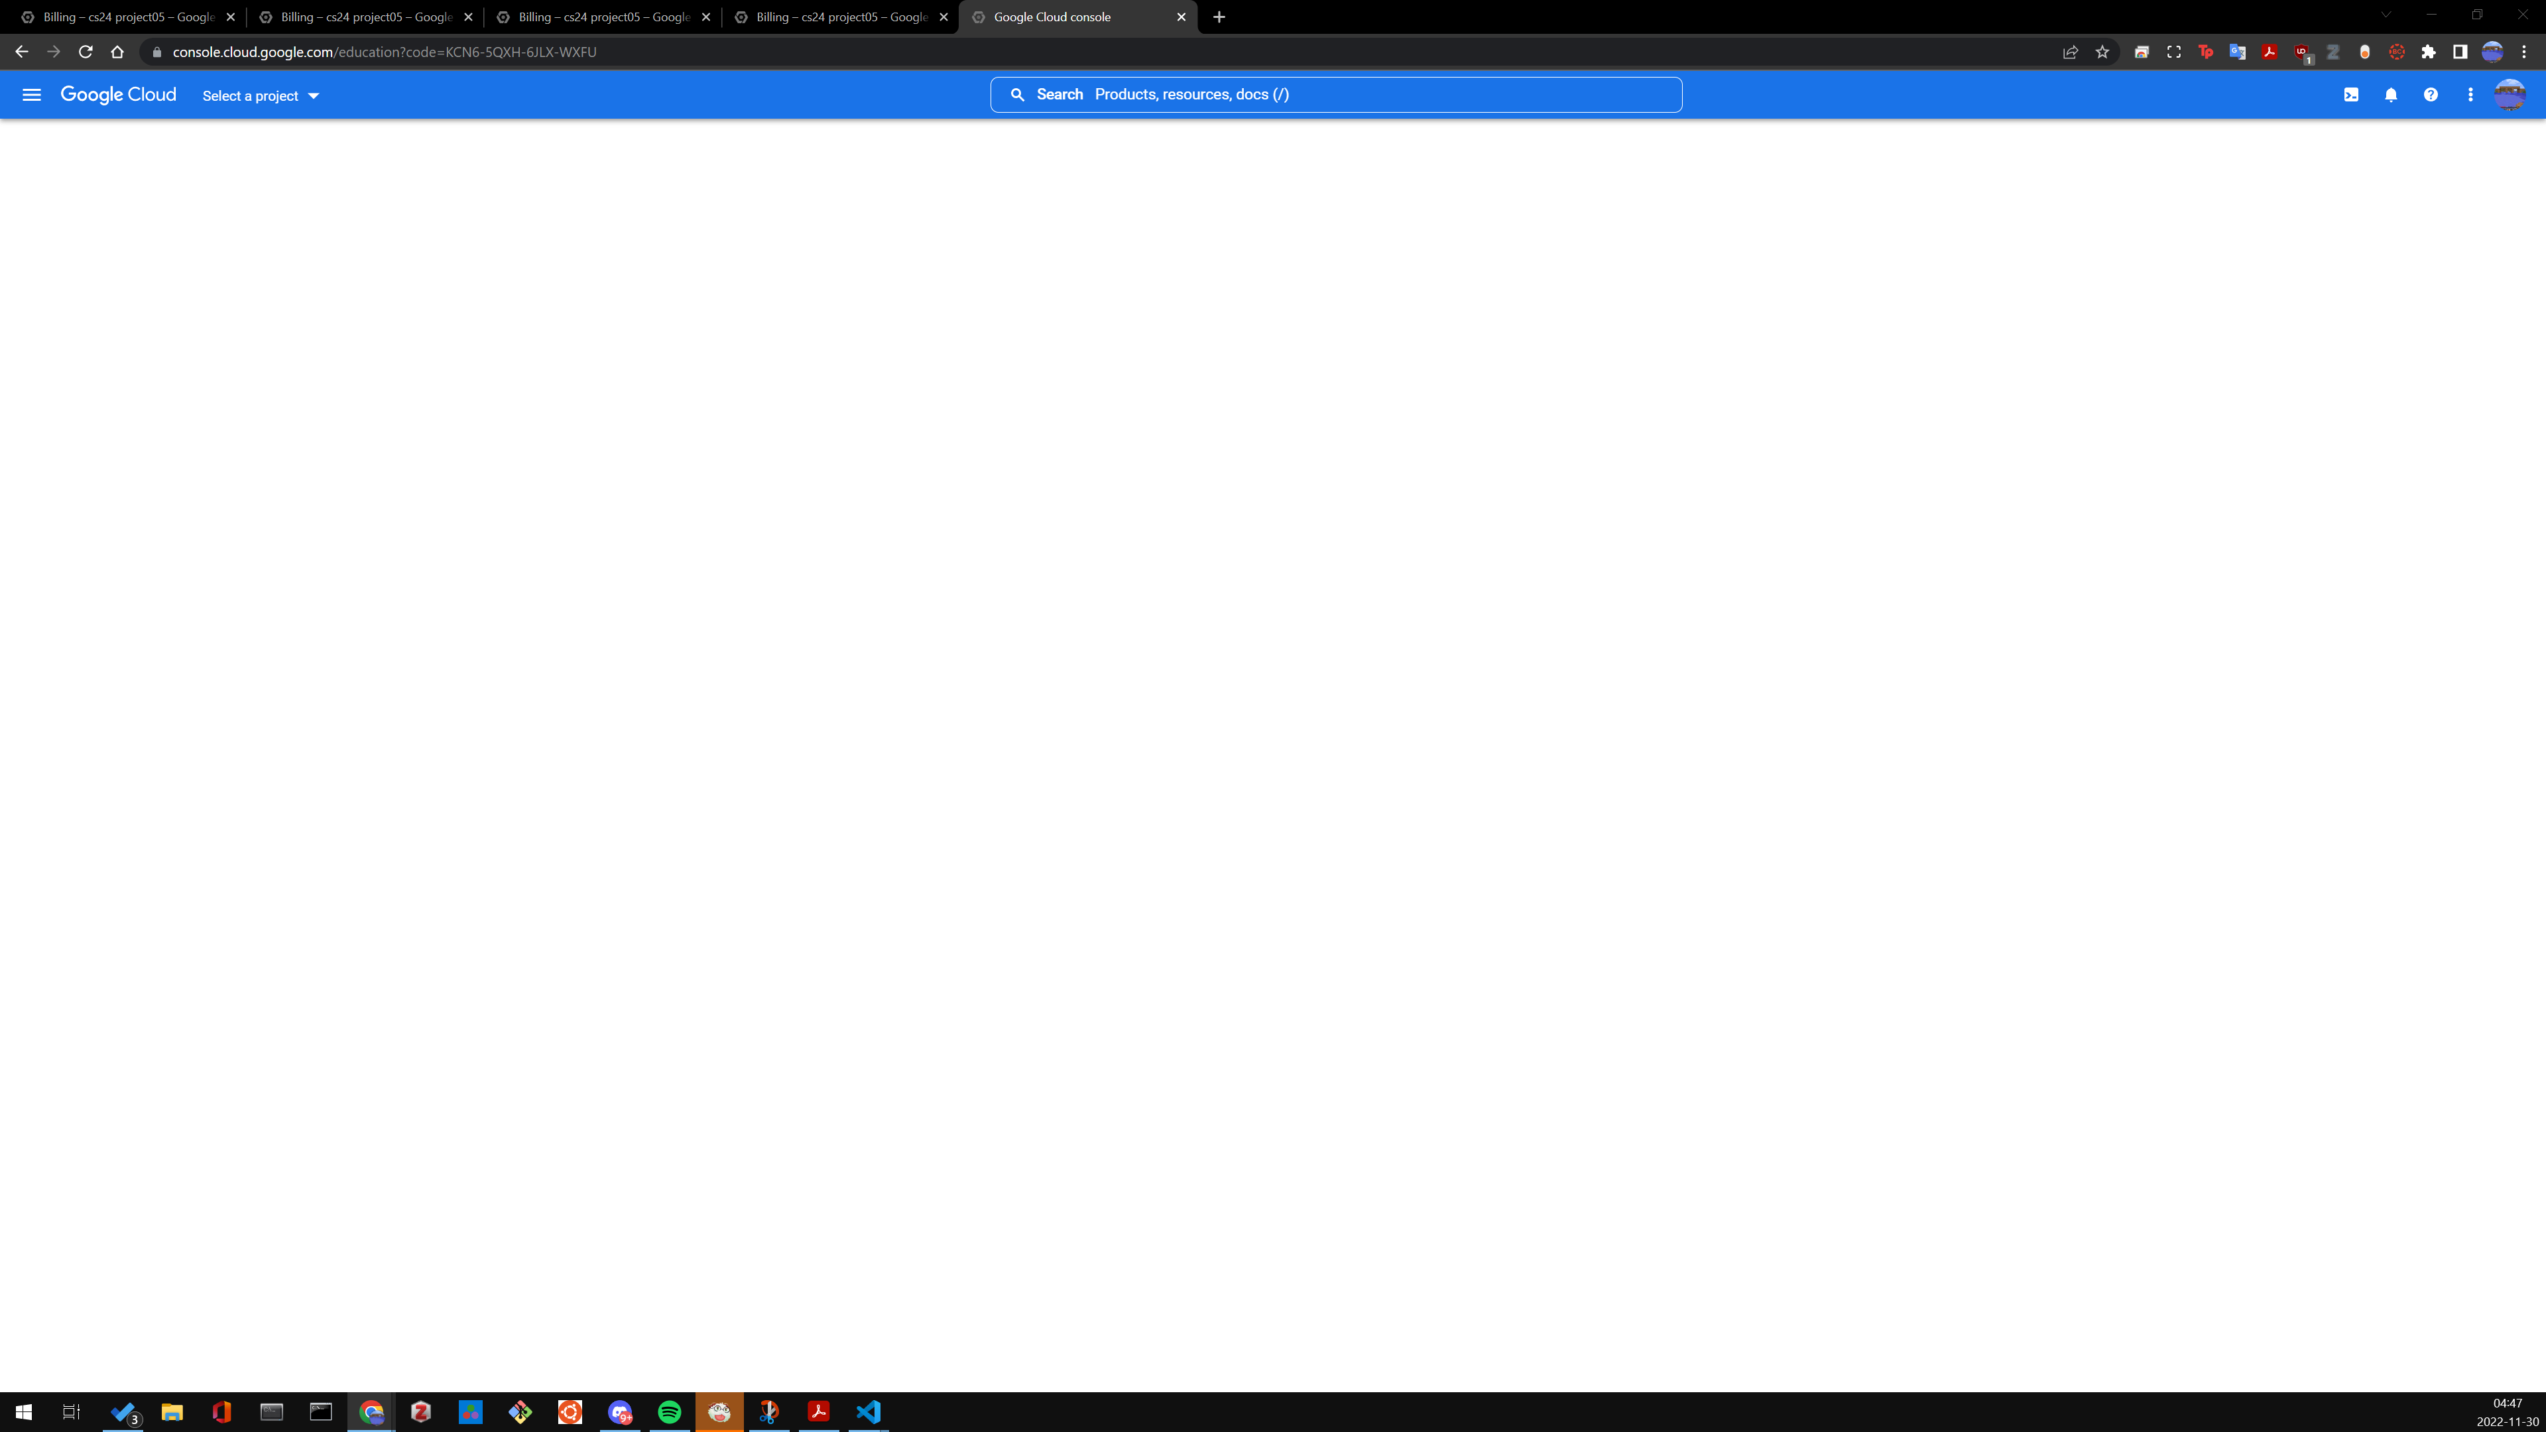Click the Google account avatar in console
The height and width of the screenshot is (1432, 2546).
2510,95
